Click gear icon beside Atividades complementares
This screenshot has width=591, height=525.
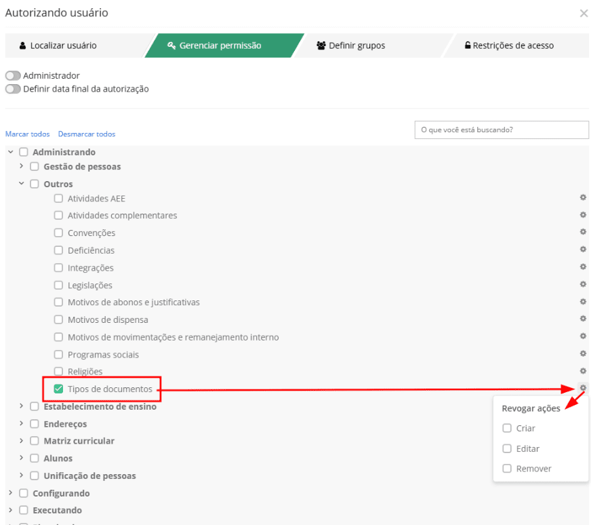583,214
